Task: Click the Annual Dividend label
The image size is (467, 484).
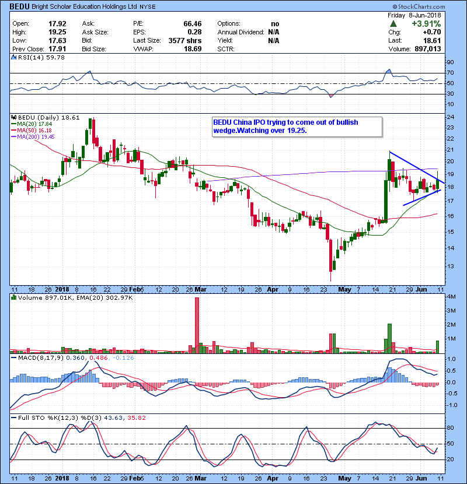Action: tap(241, 32)
